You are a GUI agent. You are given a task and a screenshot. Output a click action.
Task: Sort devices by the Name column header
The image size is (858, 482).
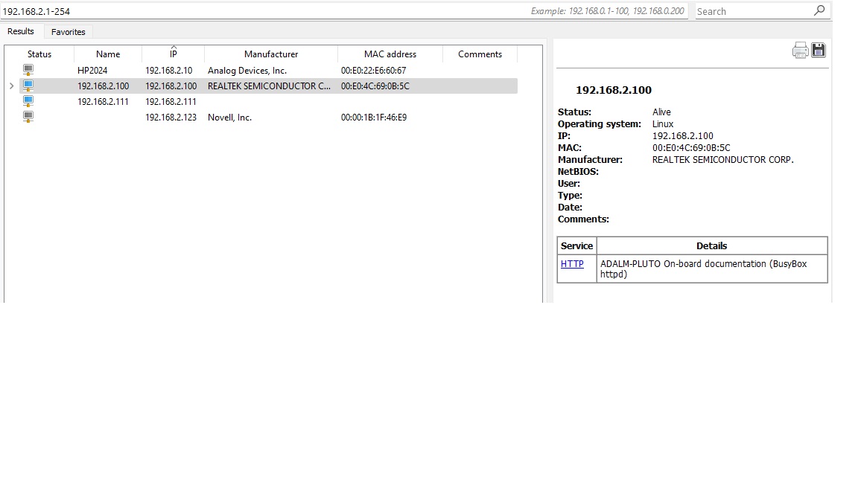108,54
